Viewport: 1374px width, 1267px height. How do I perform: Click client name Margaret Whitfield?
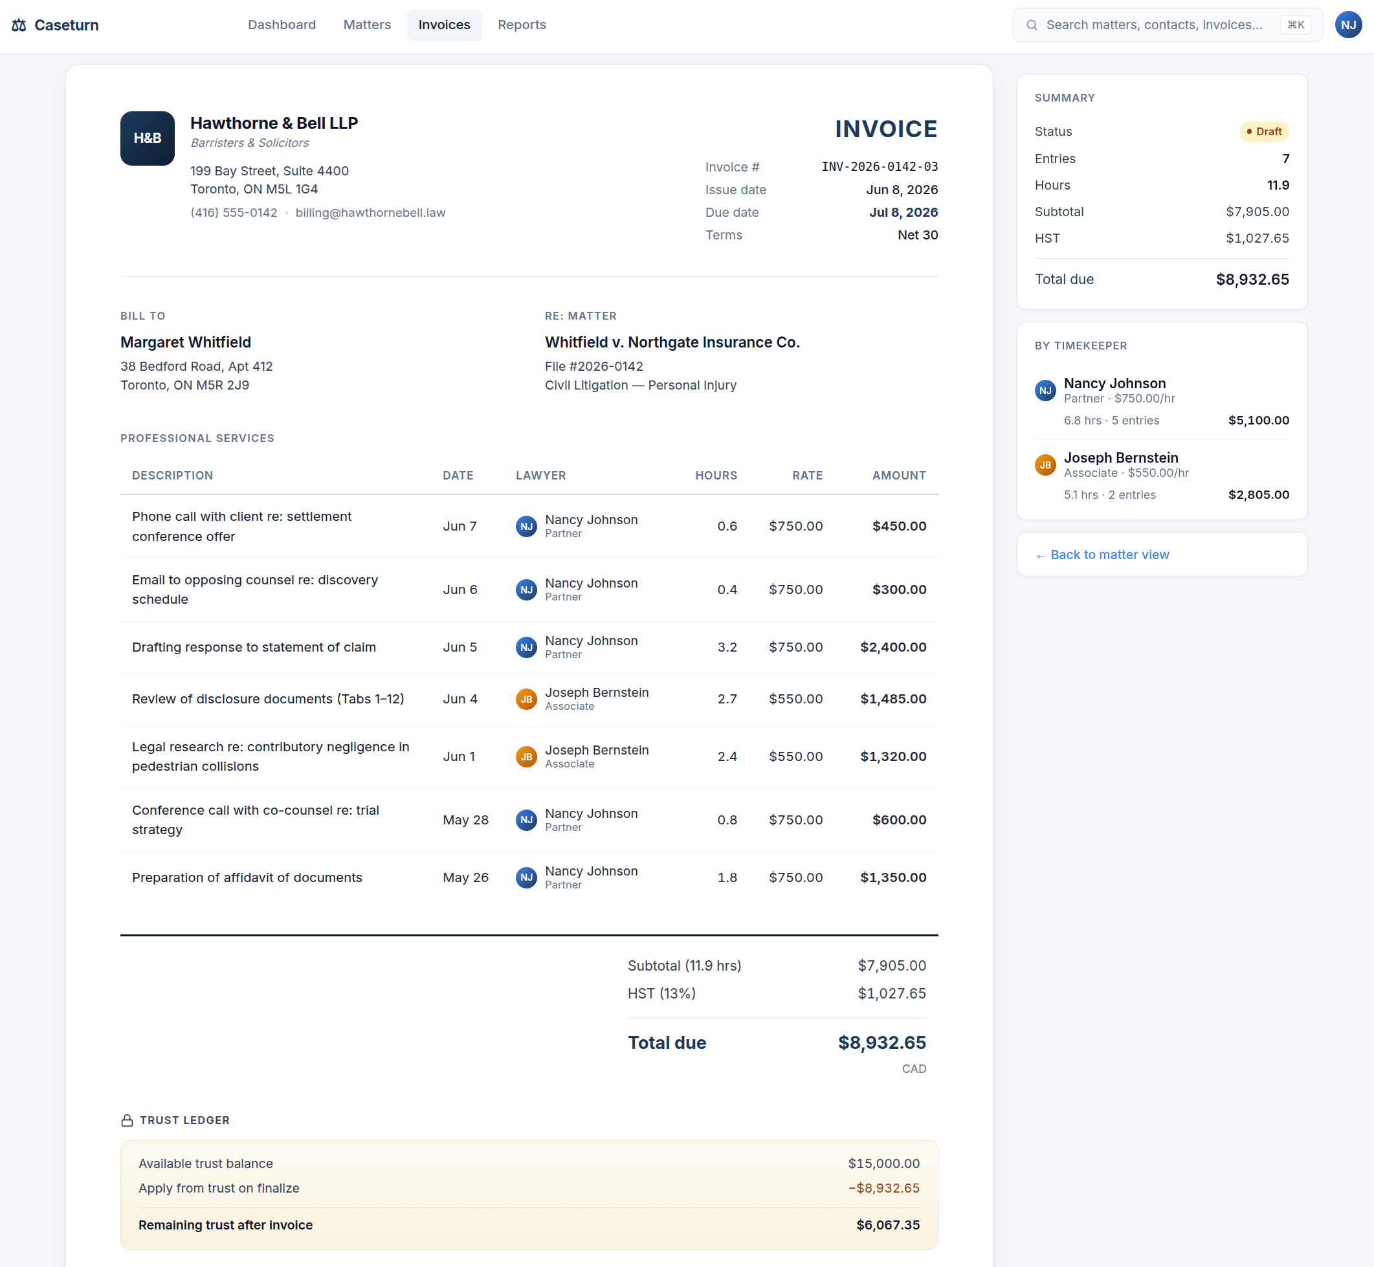coord(186,342)
